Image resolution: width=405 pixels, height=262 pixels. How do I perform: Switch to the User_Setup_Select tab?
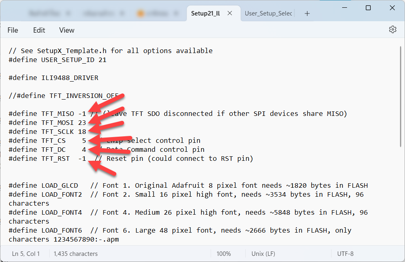(x=268, y=13)
